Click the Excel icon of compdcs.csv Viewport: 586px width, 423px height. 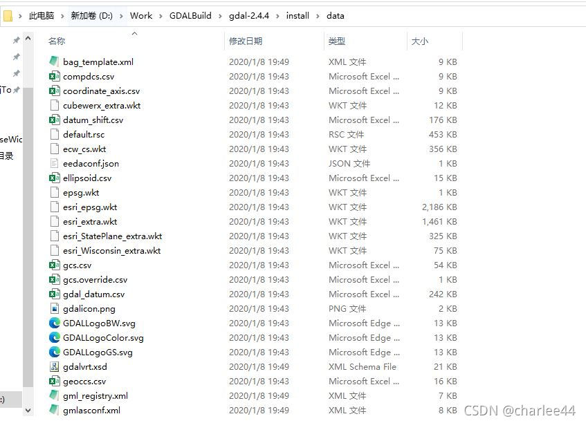pos(54,76)
